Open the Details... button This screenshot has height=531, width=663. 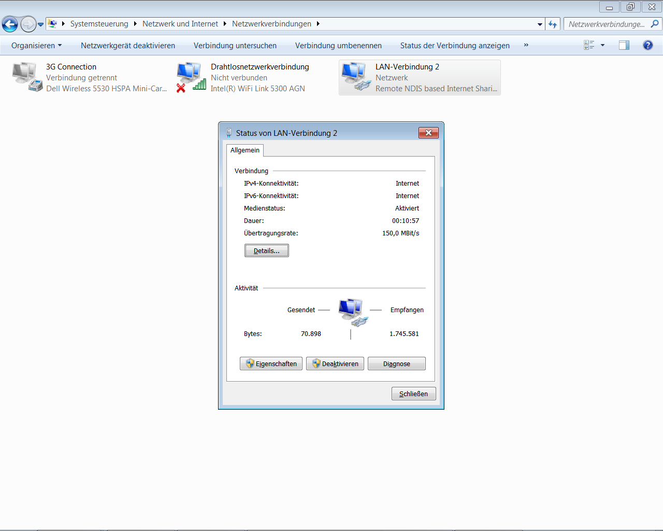(x=266, y=251)
